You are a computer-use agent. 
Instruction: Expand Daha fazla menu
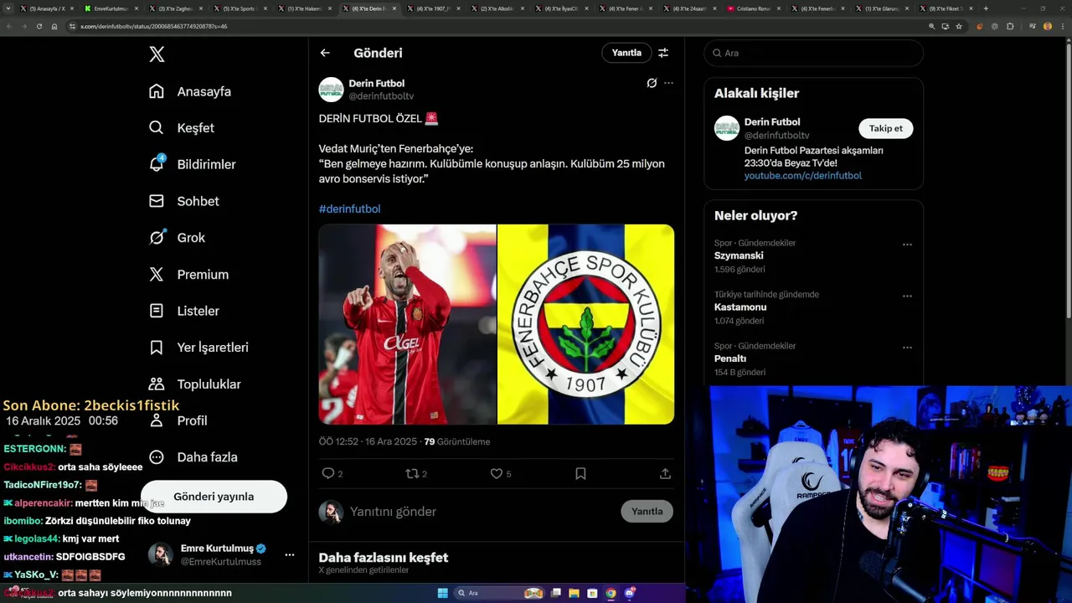pyautogui.click(x=193, y=457)
